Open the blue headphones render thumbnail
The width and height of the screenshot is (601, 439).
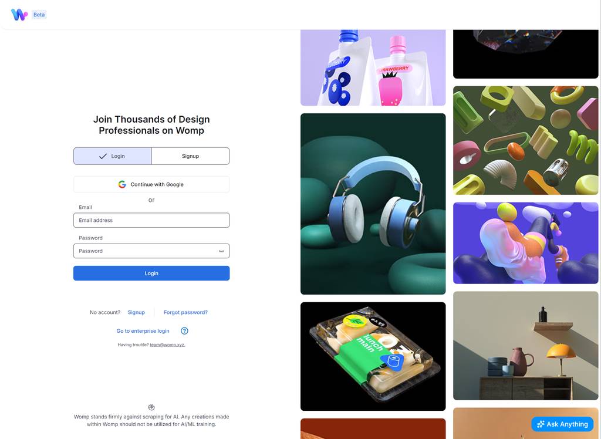point(373,204)
